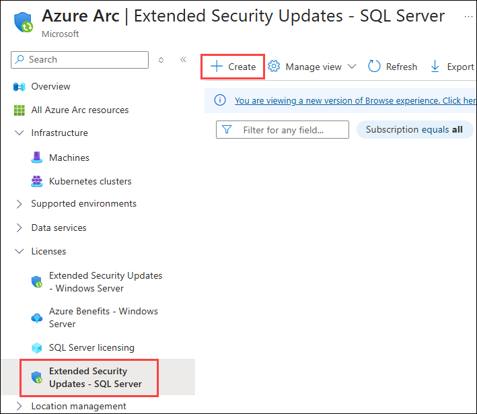Viewport: 477px width, 414px height.
Task: Open Azure Benefits - Windows Server
Action: (104, 318)
